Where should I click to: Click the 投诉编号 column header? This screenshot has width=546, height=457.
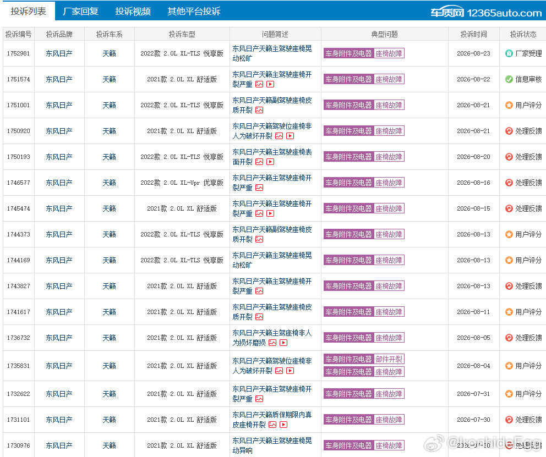pos(19,34)
